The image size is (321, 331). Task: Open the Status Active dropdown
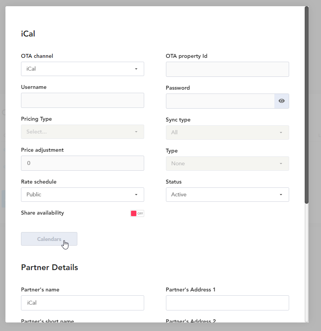227,194
